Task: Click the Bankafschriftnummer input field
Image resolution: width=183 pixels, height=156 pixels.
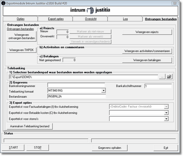Action: pos(158,86)
